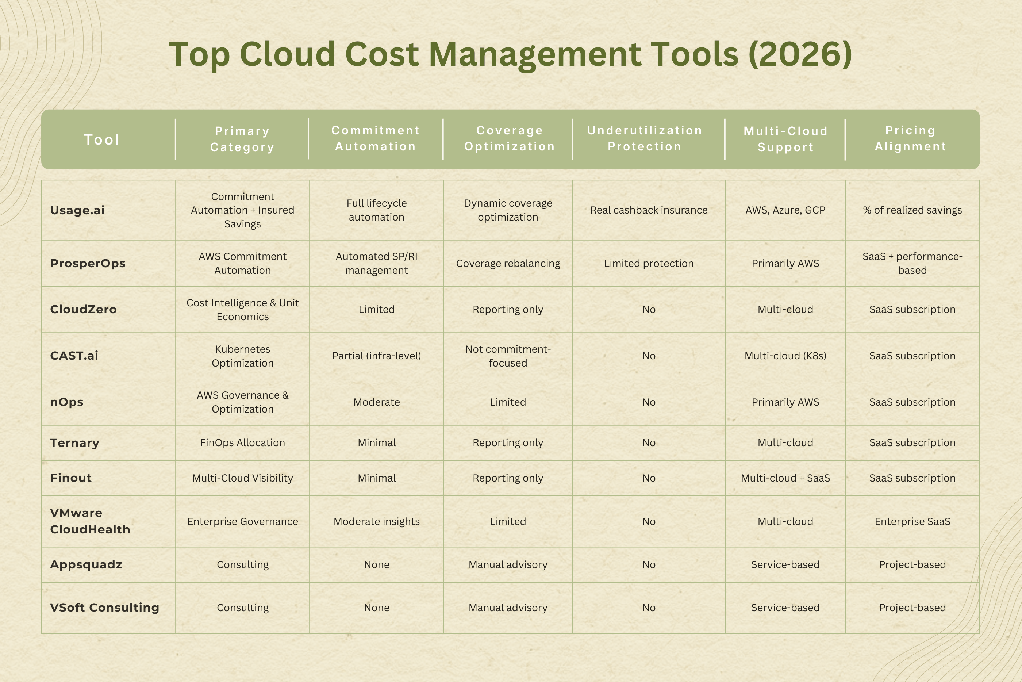Click the Underutilization Protection header

645,138
